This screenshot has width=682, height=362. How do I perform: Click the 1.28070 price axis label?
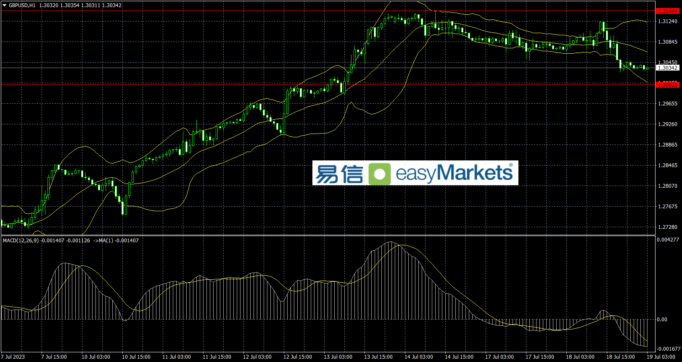(x=668, y=186)
